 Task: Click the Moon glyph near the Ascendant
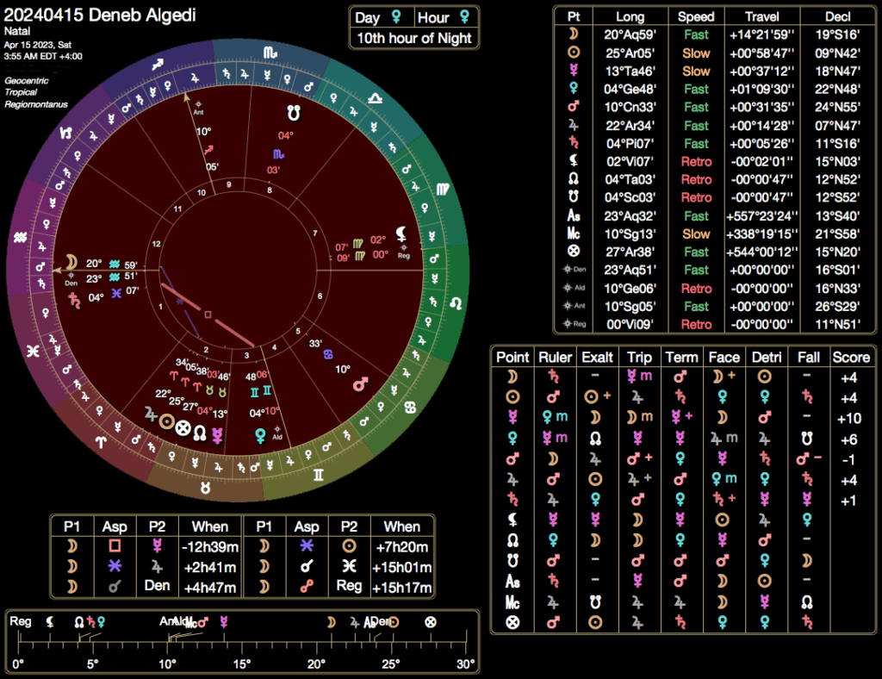click(x=71, y=262)
